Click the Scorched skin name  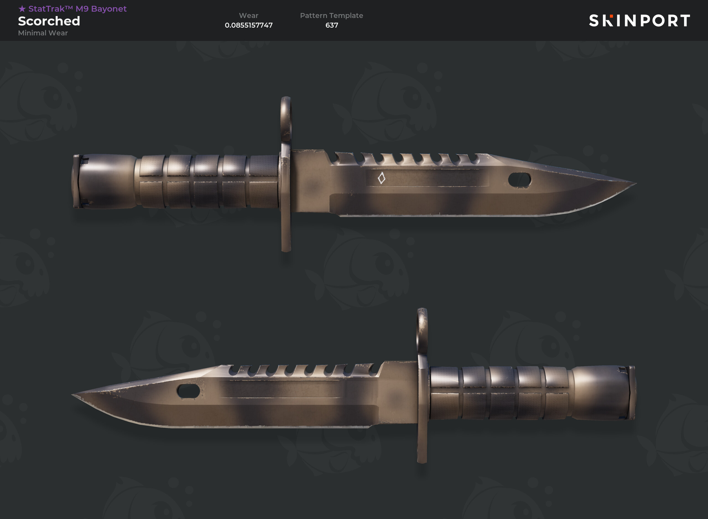pos(49,21)
